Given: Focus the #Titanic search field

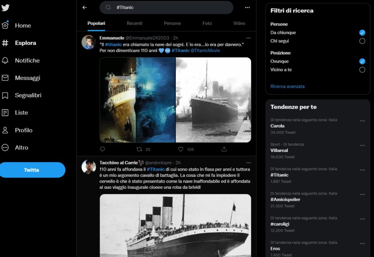Looking at the screenshot, I should pos(166,7).
